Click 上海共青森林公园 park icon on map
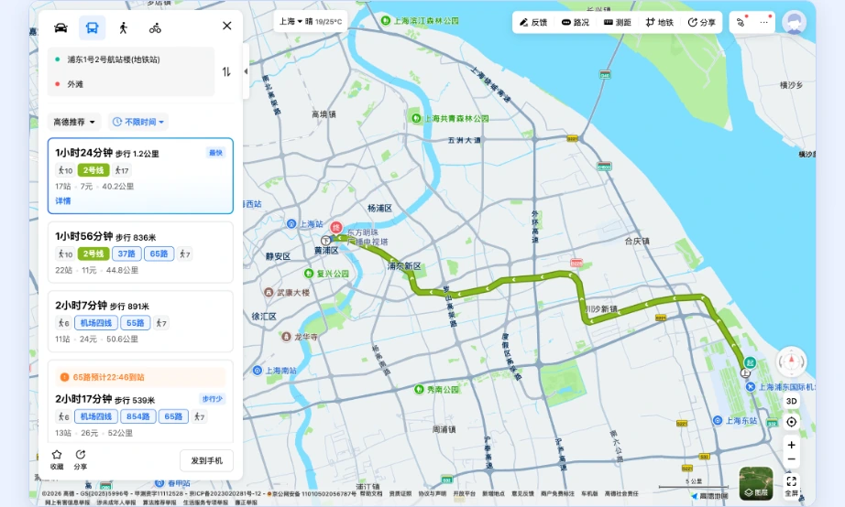845x507 pixels. click(416, 118)
